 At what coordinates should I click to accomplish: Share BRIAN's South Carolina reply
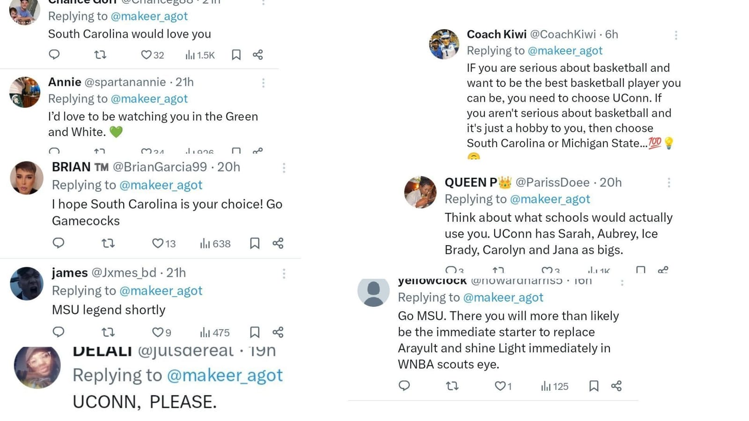[278, 243]
